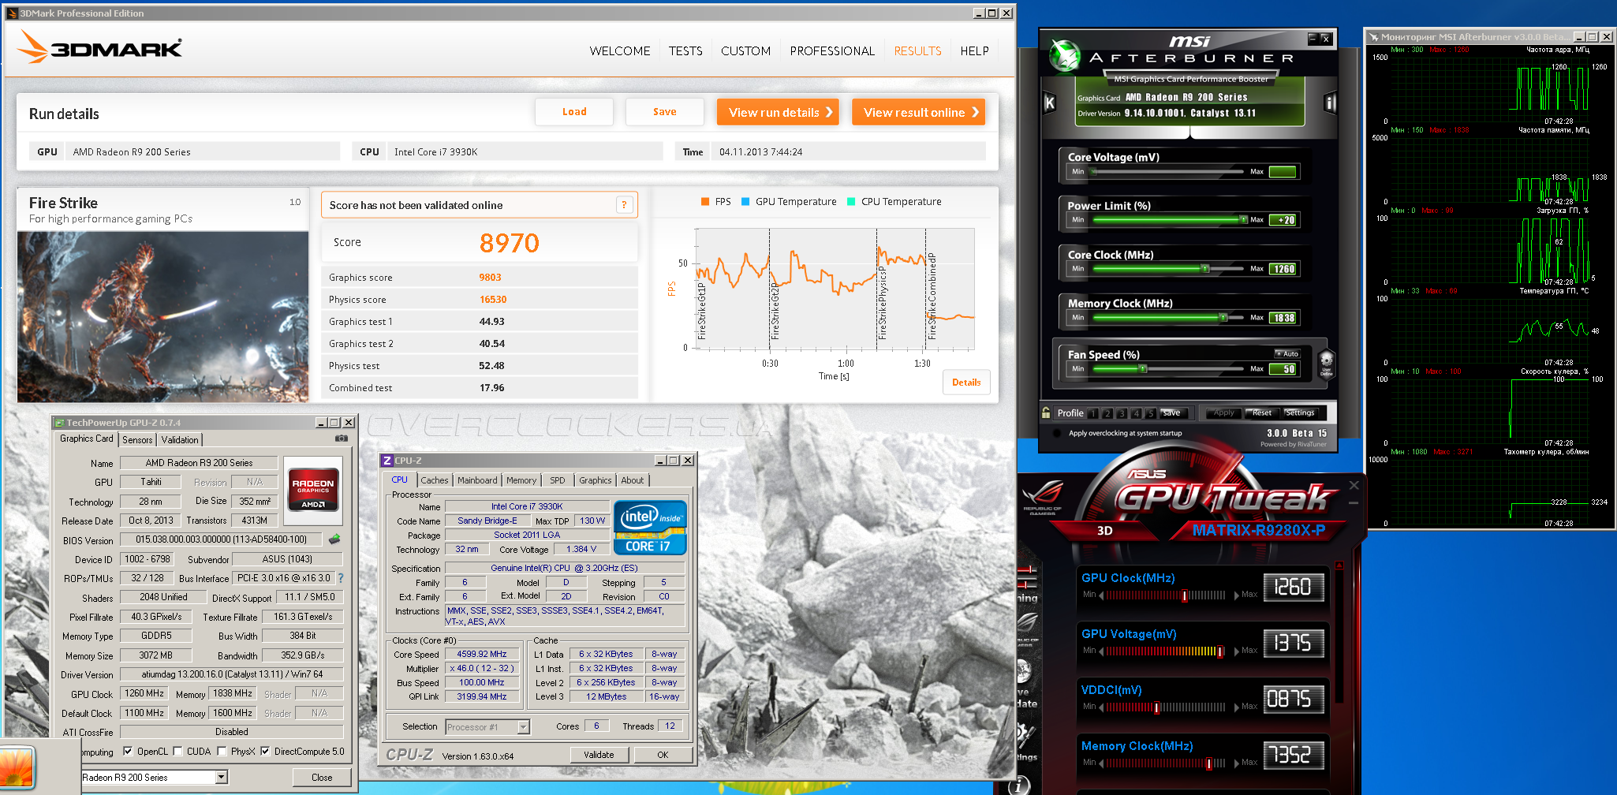Toggle the DirectCompute 5.0 checkbox
This screenshot has width=1617, height=795.
pos(265,752)
